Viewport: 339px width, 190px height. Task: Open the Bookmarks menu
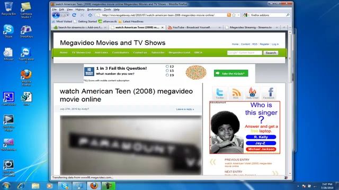(x=94, y=9)
